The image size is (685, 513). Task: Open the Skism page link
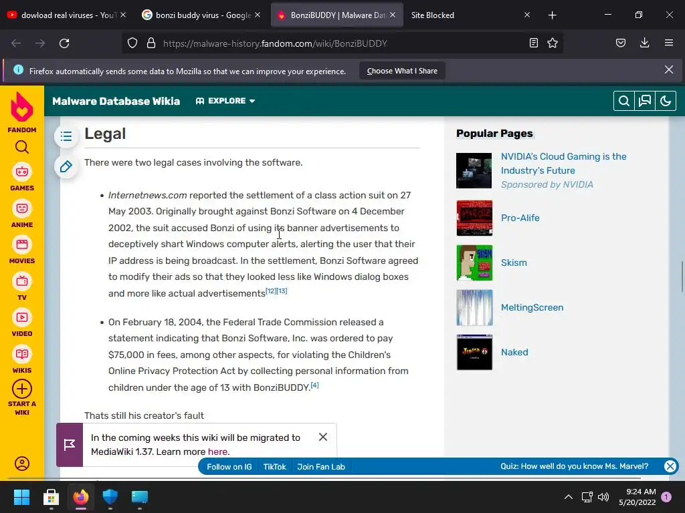(x=514, y=263)
